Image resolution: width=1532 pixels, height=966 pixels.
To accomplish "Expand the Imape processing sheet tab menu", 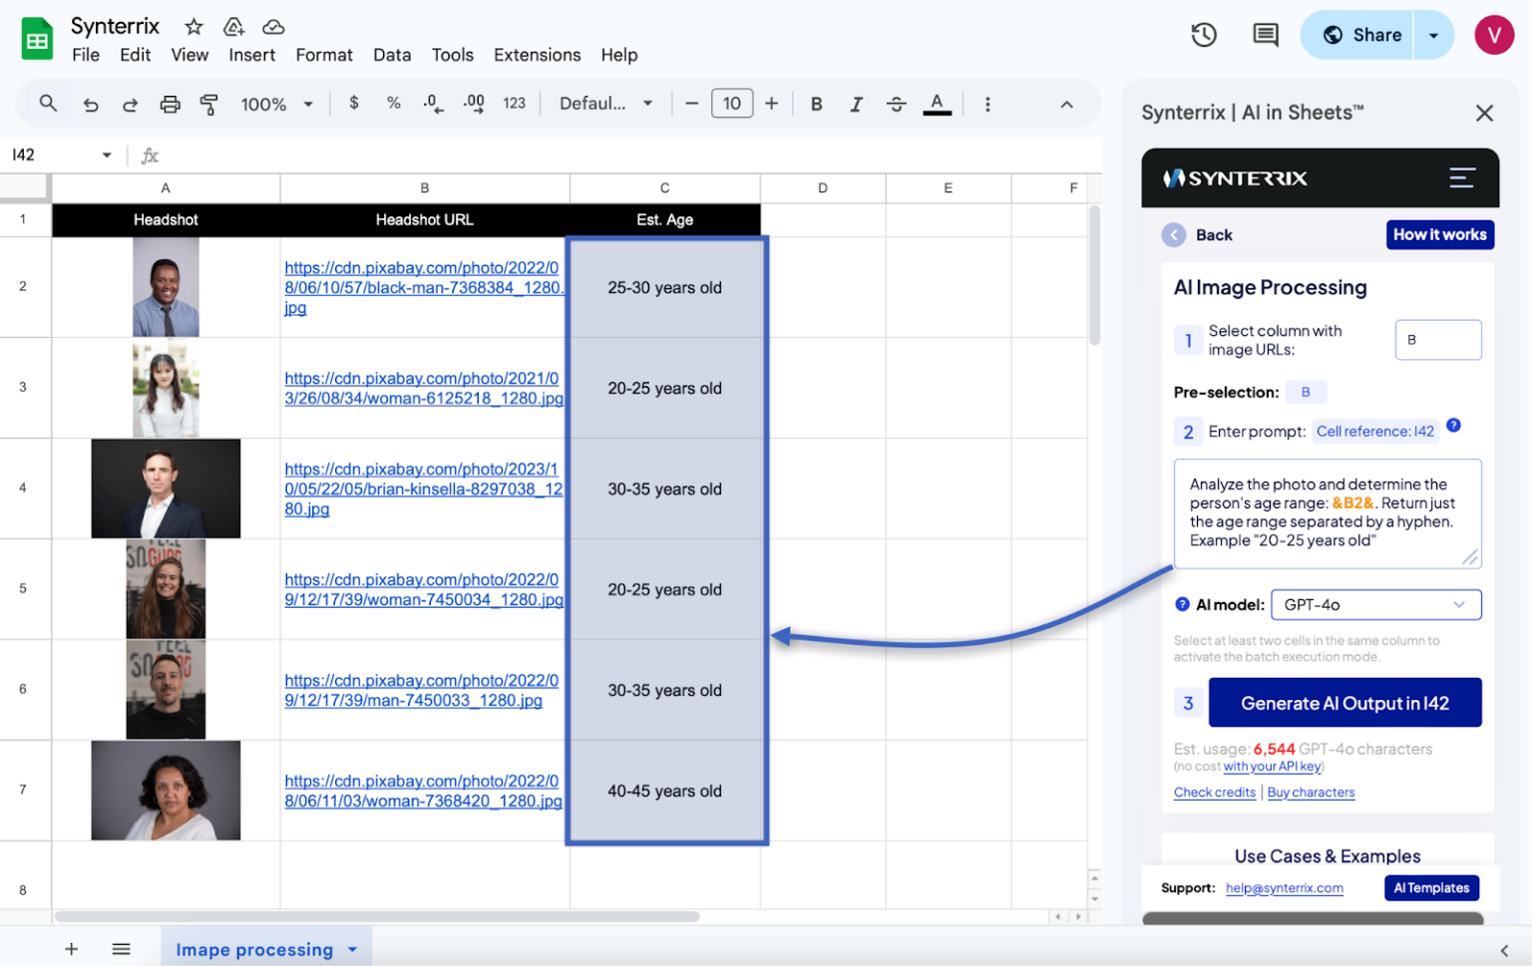I will pos(351,949).
